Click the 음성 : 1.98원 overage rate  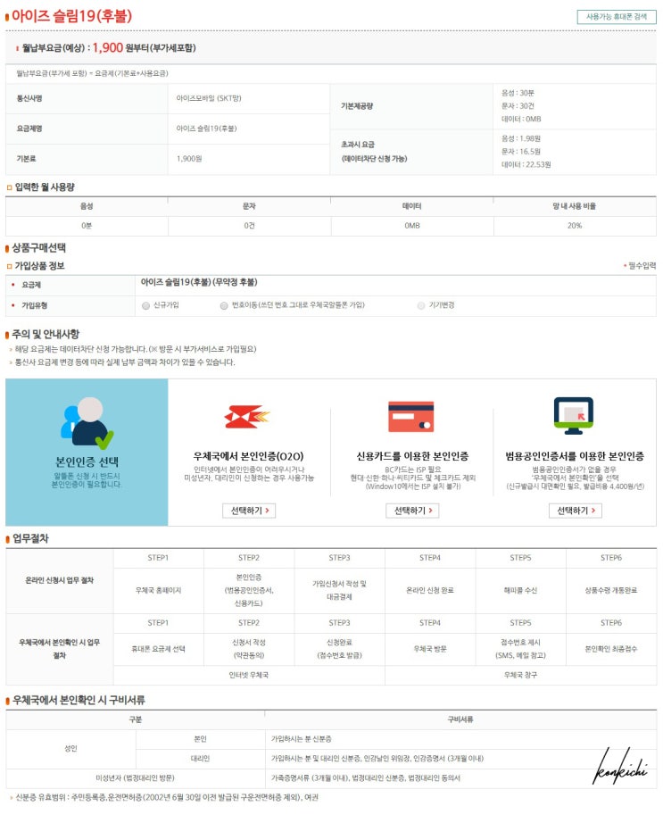521,138
